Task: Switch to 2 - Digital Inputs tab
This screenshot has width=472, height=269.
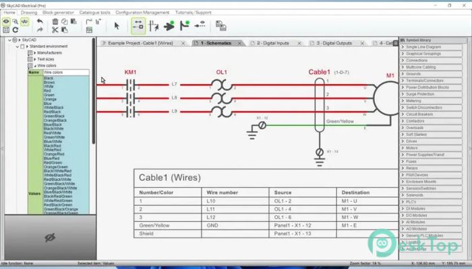Action: coord(272,43)
